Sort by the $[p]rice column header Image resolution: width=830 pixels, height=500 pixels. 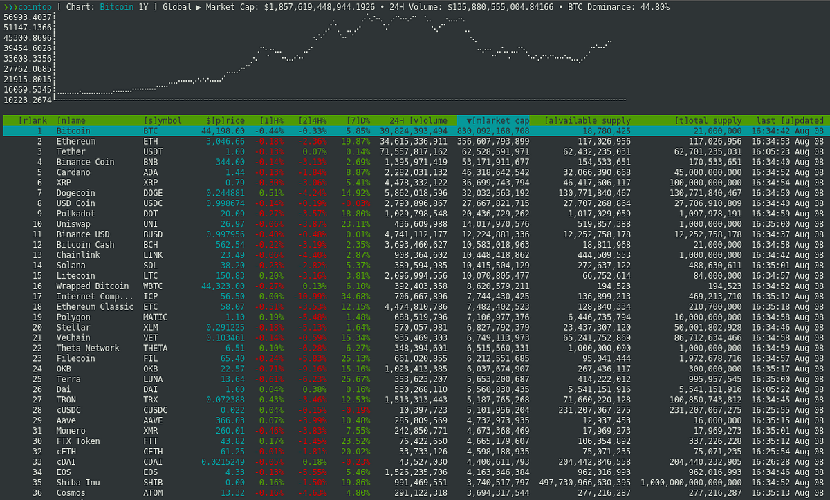click(225, 120)
